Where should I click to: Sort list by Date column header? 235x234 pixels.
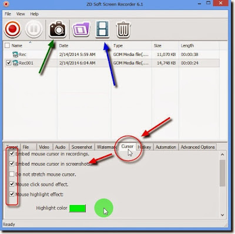[63, 46]
